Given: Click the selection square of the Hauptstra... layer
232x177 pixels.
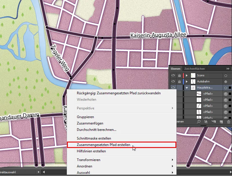Looking at the screenshot, I should pyautogui.click(x=230, y=88).
